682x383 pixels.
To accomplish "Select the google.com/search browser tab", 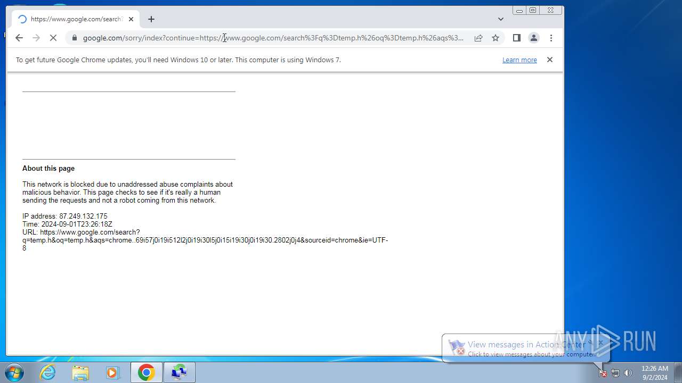I will click(x=76, y=19).
